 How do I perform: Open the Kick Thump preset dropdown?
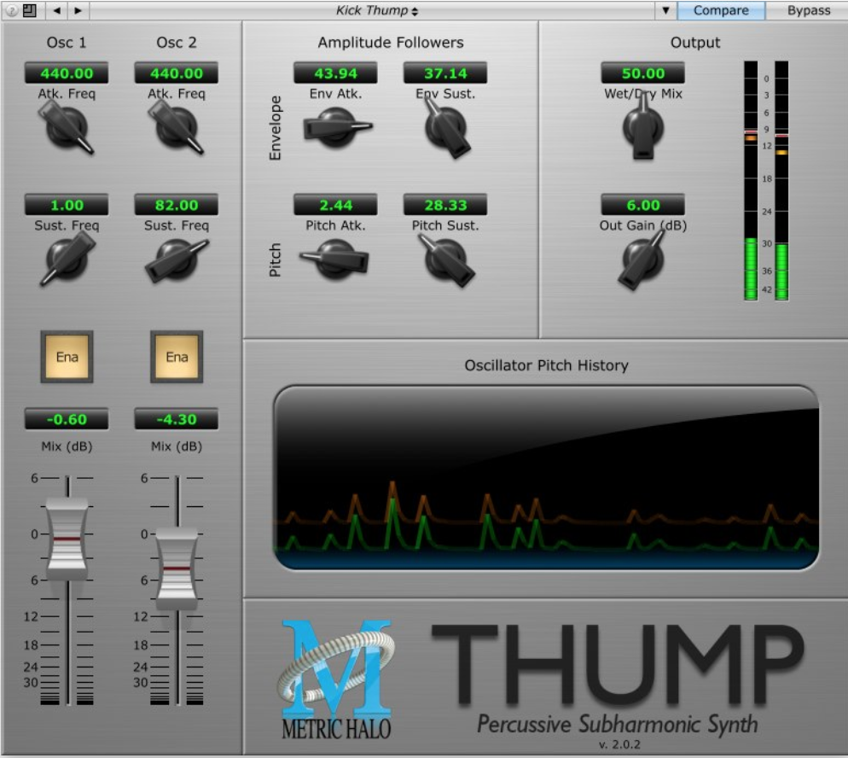tap(376, 10)
